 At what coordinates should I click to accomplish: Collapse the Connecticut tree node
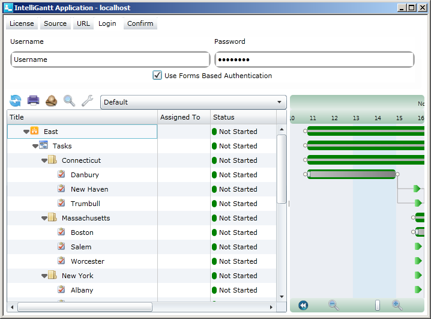coord(44,160)
